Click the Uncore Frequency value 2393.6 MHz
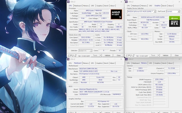The image size is (182, 113). point(171,73)
